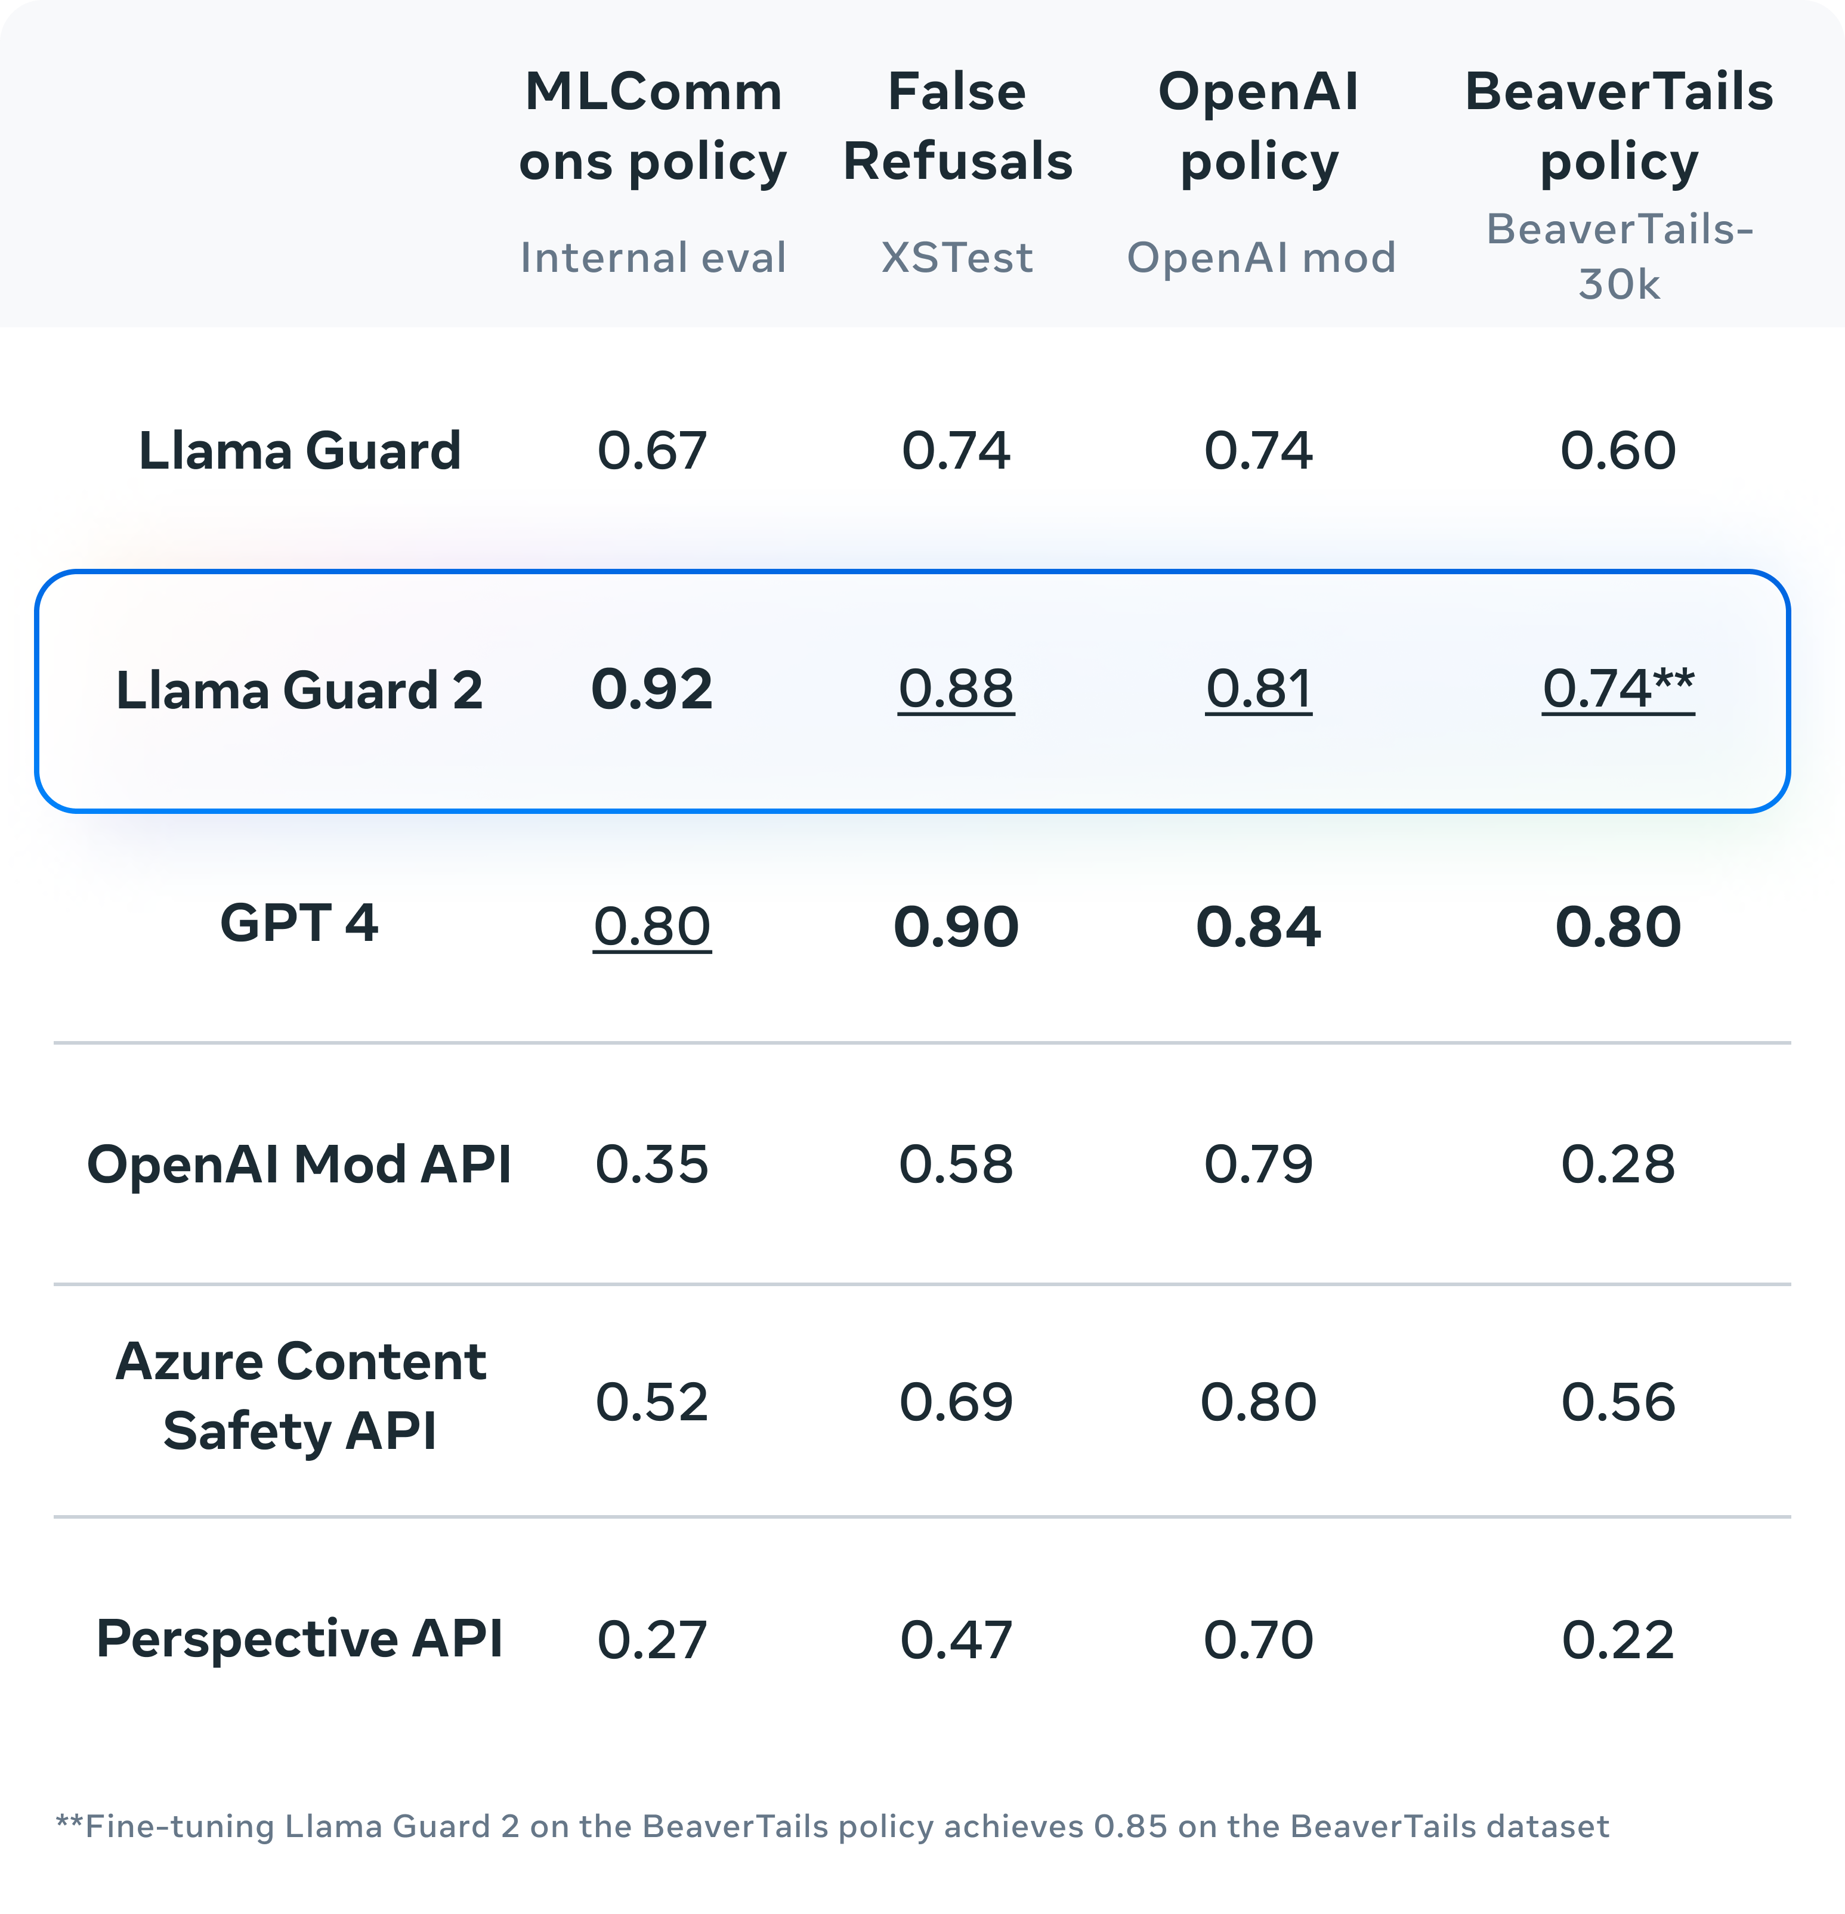The width and height of the screenshot is (1845, 1914).
Task: Click the Perspective API row label
Action: (x=299, y=1638)
